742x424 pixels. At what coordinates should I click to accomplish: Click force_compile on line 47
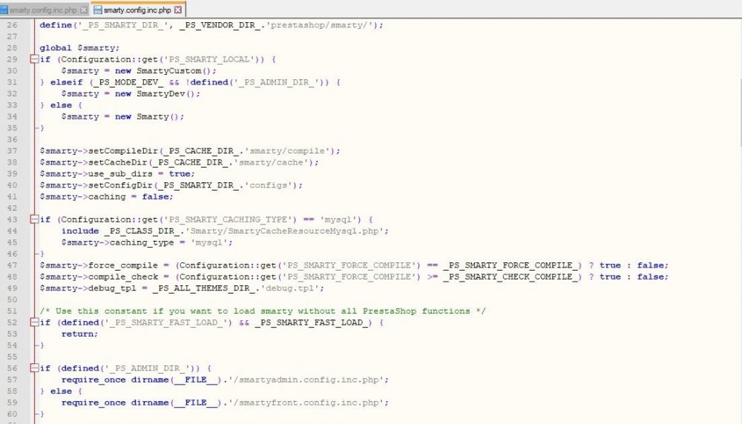point(123,265)
